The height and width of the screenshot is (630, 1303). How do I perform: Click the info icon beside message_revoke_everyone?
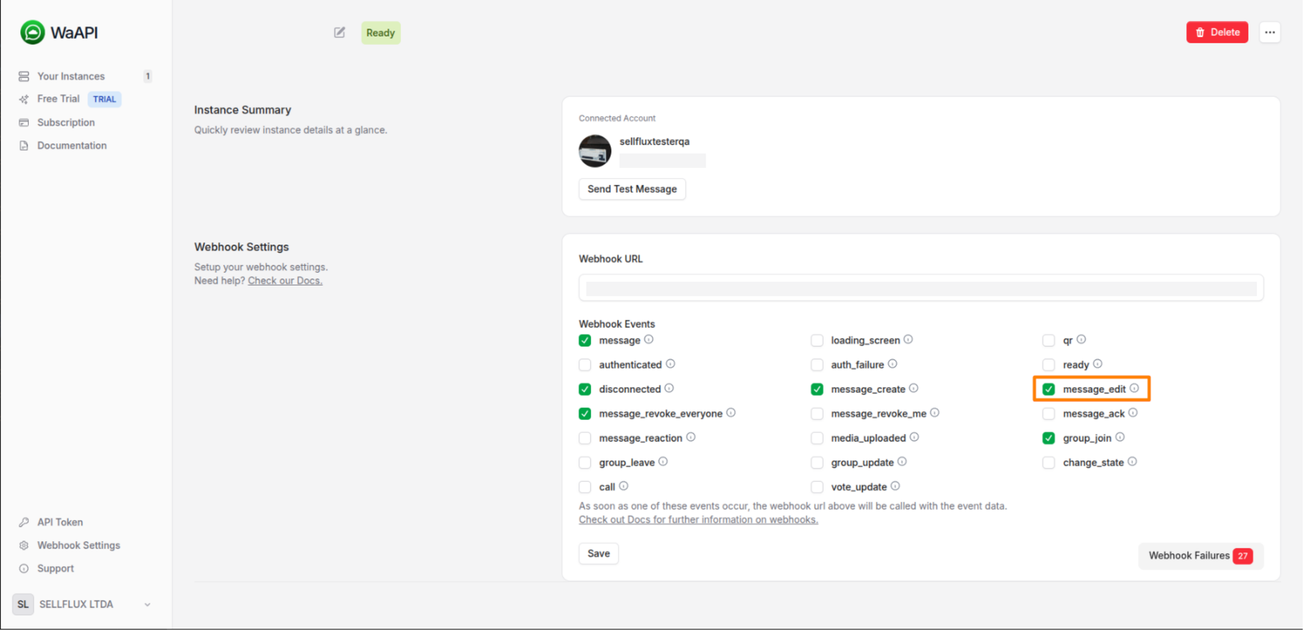[731, 413]
